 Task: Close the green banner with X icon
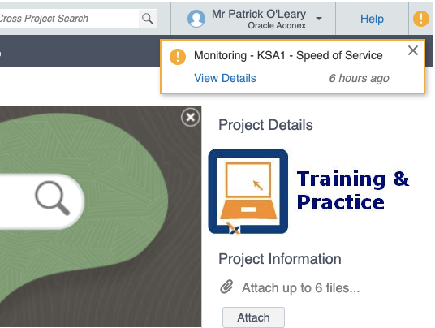pos(190,118)
